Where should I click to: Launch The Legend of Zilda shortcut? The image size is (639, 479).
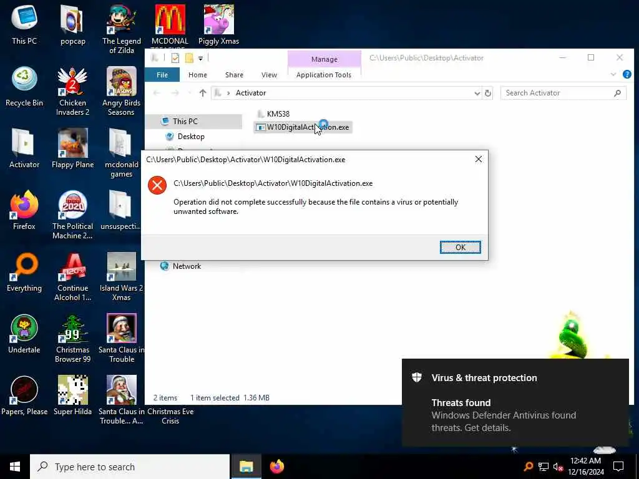coord(122,29)
